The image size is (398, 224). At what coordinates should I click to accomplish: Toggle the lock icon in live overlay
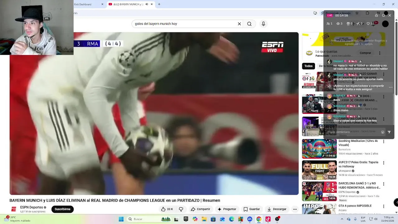[377, 15]
